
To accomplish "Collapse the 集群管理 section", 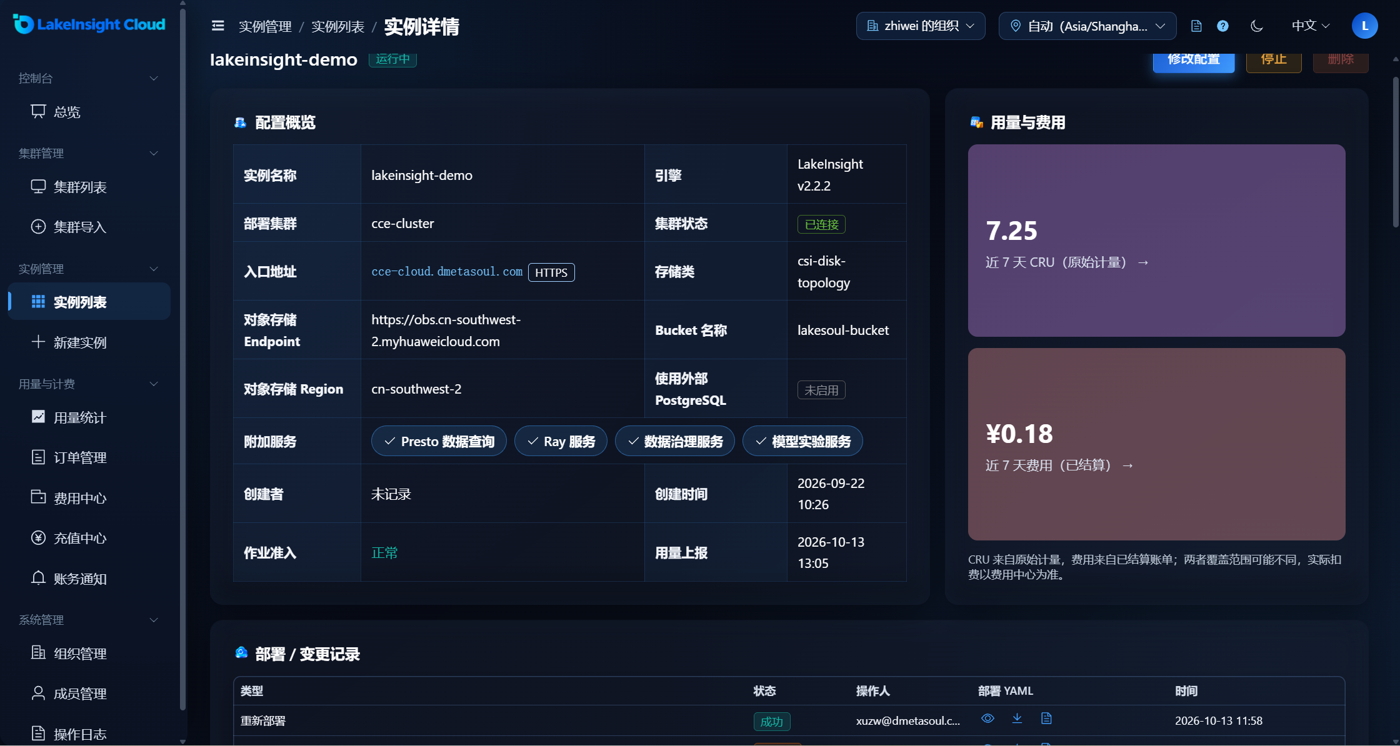I will [89, 153].
